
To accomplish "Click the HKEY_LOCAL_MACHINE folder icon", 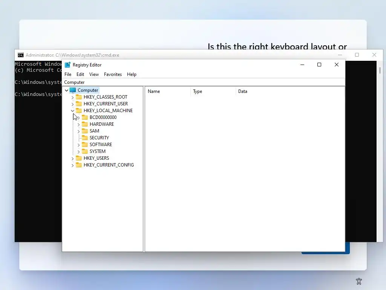I will [x=79, y=110].
